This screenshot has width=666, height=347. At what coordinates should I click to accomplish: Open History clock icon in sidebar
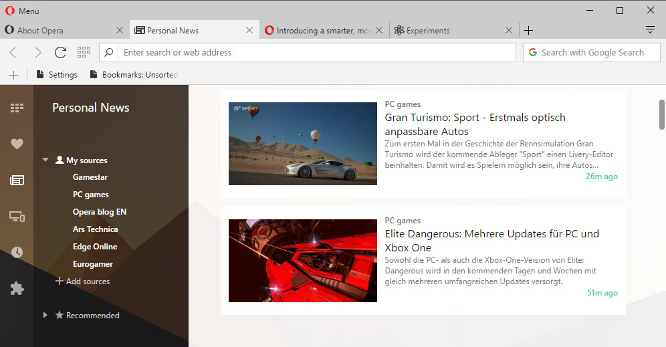coord(17,252)
